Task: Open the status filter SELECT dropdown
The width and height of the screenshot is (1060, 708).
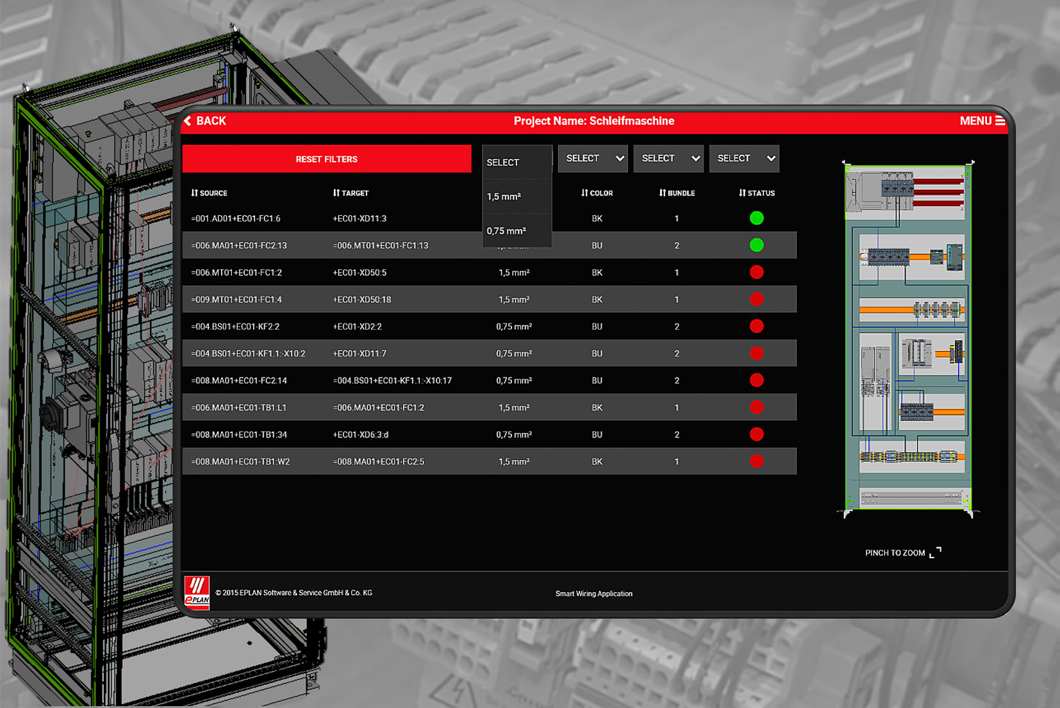Action: click(x=744, y=158)
